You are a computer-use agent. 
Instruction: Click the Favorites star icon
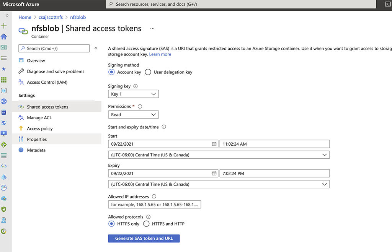tap(4, 69)
